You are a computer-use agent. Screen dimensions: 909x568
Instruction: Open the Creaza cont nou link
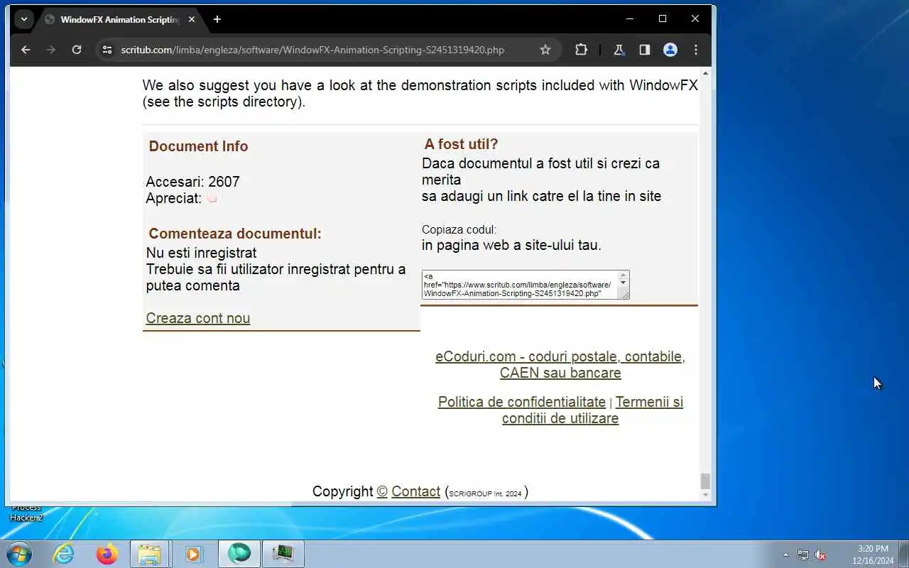[x=198, y=318]
